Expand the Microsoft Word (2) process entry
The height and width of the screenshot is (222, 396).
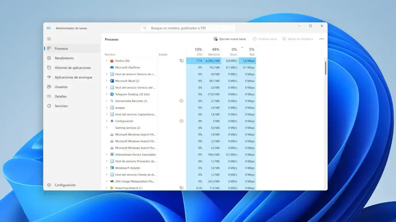point(106,81)
